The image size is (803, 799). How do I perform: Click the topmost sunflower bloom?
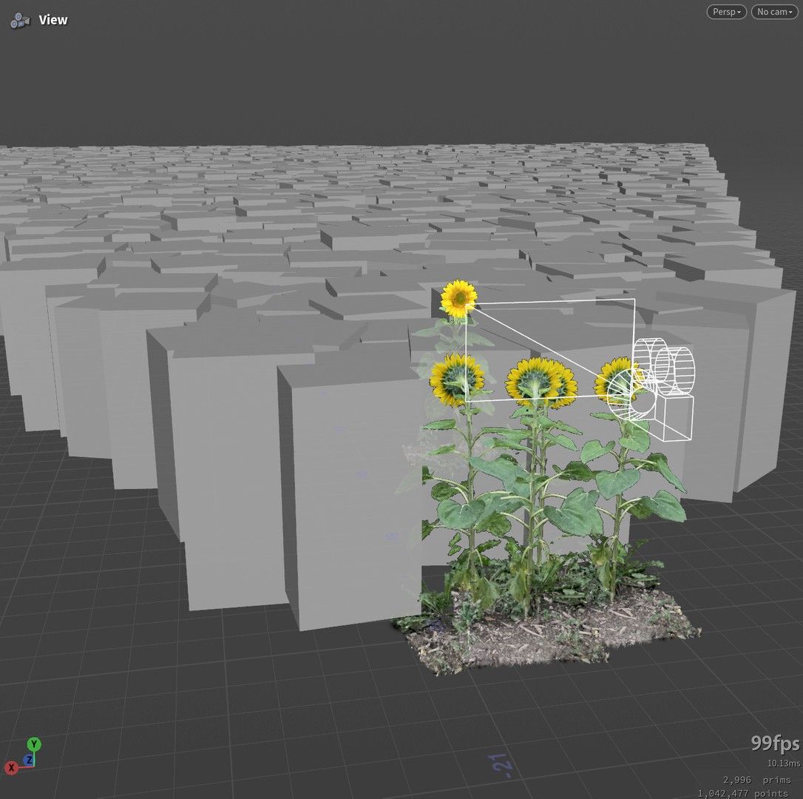[459, 298]
